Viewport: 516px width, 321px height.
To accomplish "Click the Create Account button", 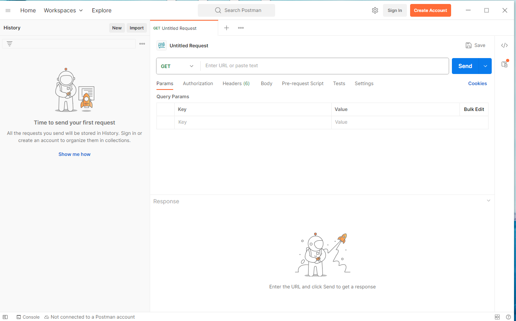I will 430,10.
